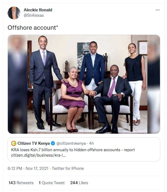This screenshot has width=167, height=192.
Task: Click the Aleckie Ronald display name
Action: coord(38,10)
